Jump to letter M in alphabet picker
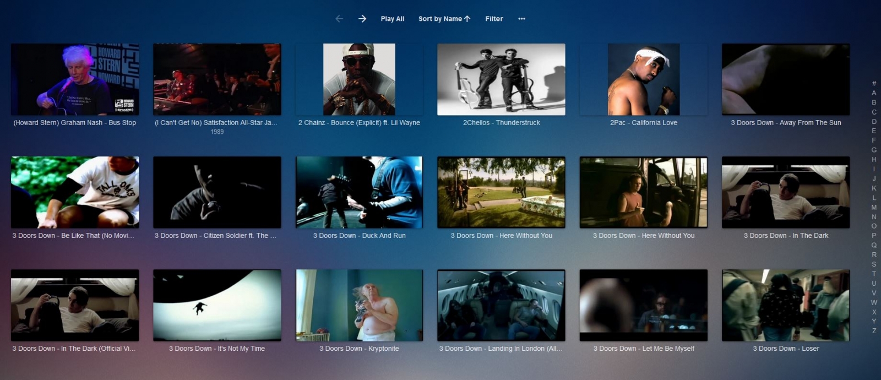The height and width of the screenshot is (380, 881). point(874,207)
